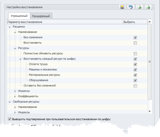The width and height of the screenshot is (160, 137).
Task: Uncheck the Без изменения checkbox
Action: [135, 38]
